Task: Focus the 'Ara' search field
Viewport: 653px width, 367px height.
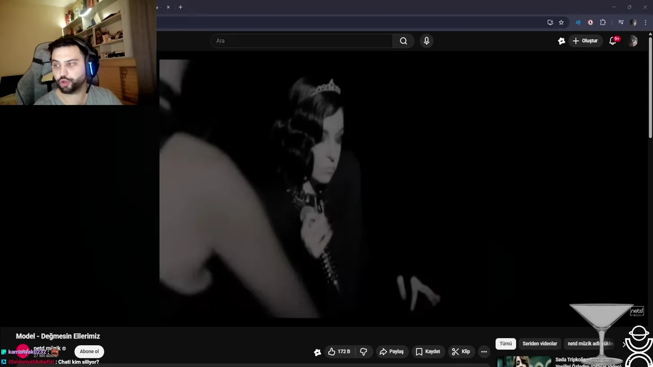Action: tap(302, 41)
